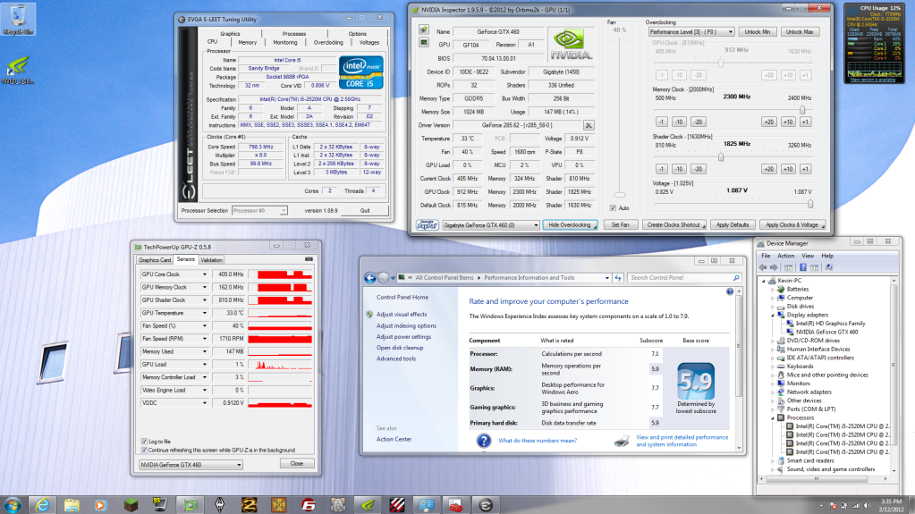Image resolution: width=915 pixels, height=514 pixels.
Task: Switch to E-LEET Memory tab
Action: (247, 43)
